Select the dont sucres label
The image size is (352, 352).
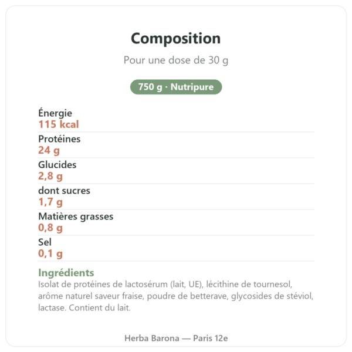(x=64, y=191)
